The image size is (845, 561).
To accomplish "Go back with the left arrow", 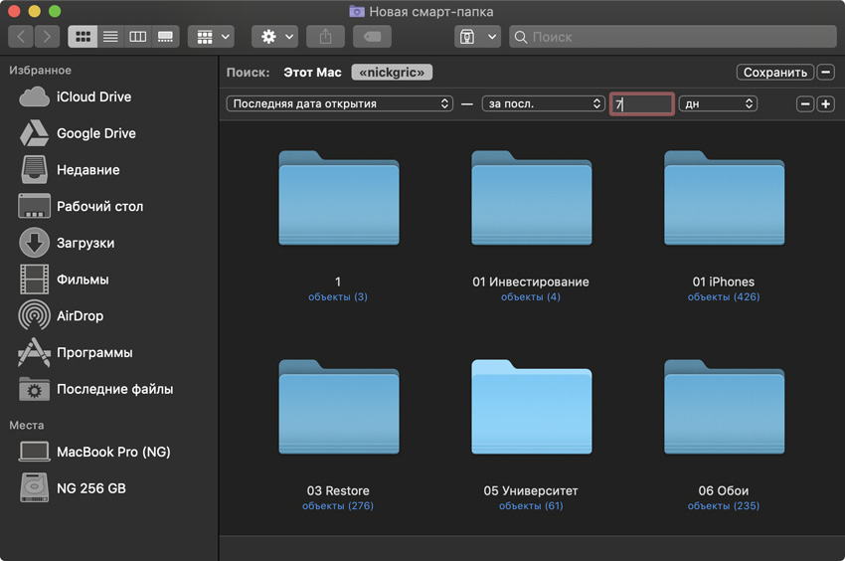I will click(x=22, y=37).
